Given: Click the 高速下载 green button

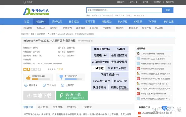Looking at the screenshot, I should click(x=72, y=95).
